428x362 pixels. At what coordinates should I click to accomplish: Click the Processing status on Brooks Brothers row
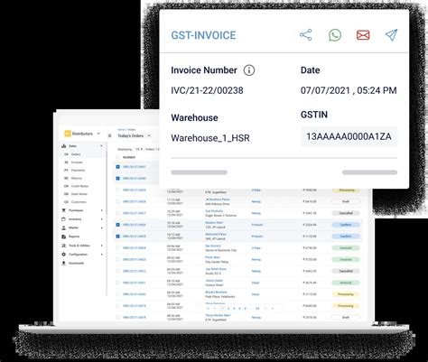(346, 294)
